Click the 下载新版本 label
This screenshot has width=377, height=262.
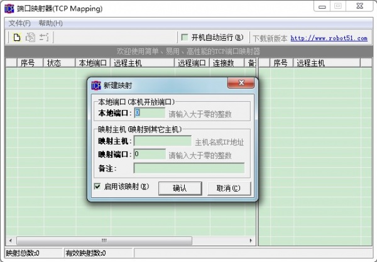click(x=270, y=38)
